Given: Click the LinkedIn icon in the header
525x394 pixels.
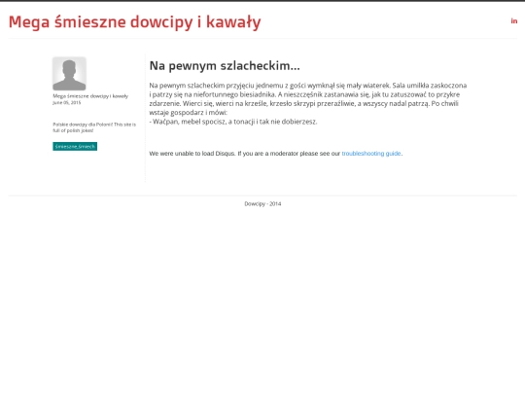Looking at the screenshot, I should pos(514,21).
